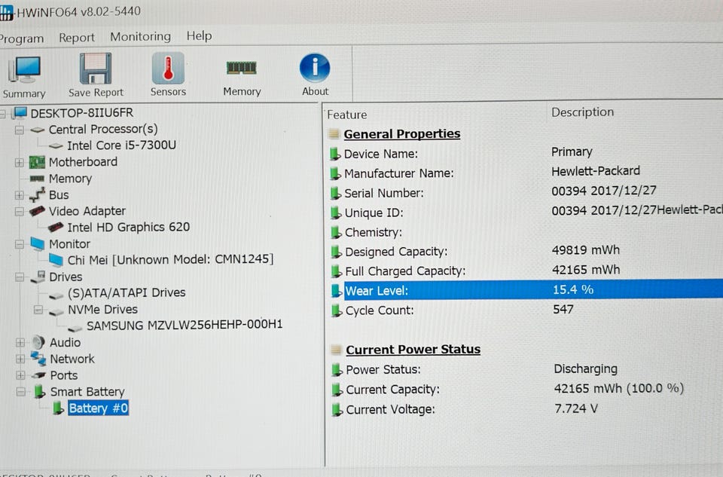723x477 pixels.
Task: Select the Cycle Count row
Action: 526,310
